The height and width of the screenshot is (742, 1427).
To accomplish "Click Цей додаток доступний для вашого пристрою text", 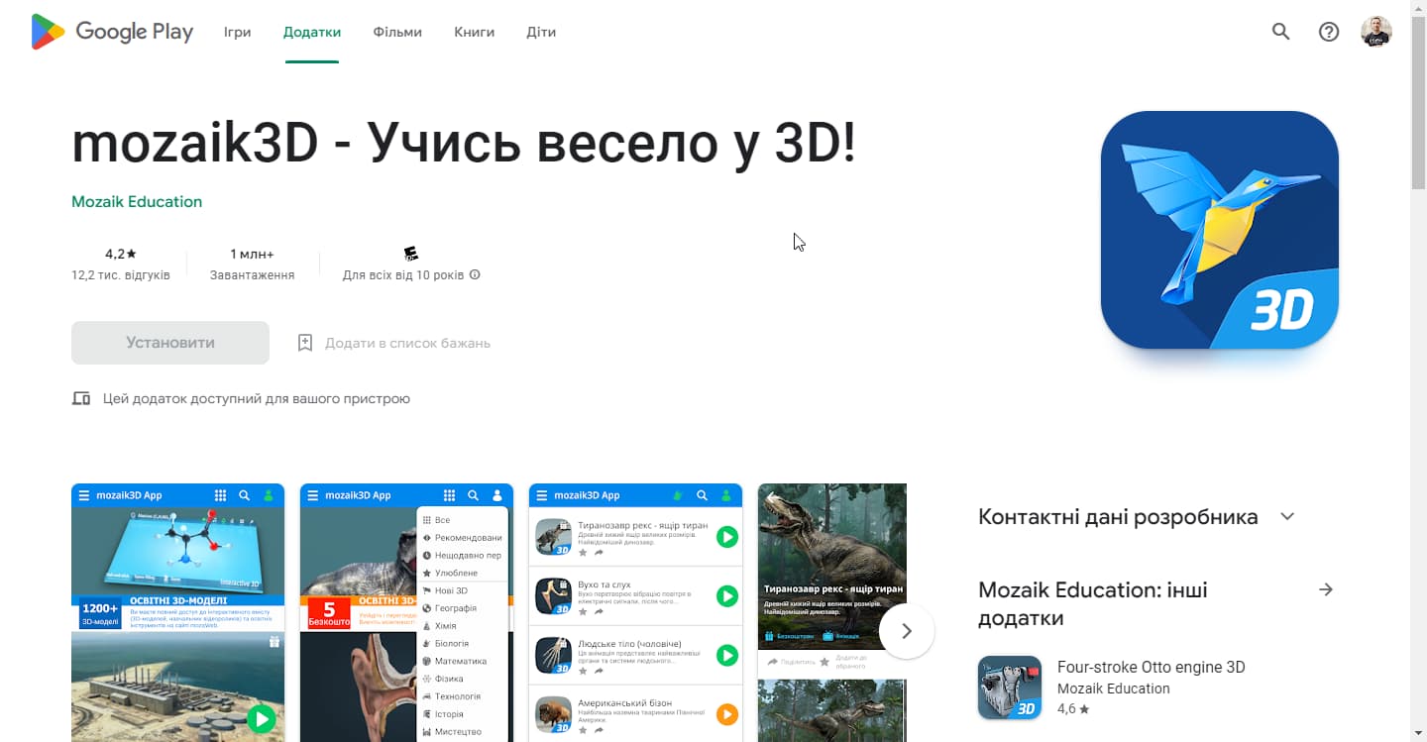I will [257, 398].
